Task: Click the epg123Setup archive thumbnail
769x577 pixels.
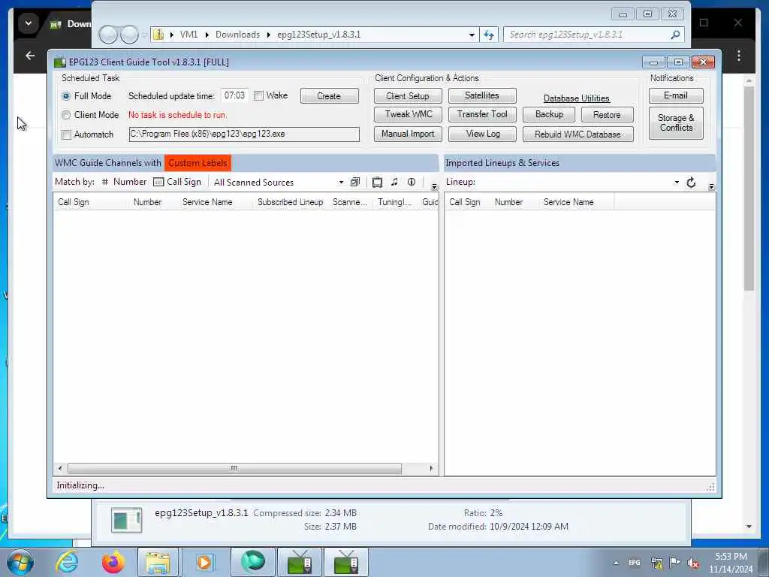Action: 126,520
